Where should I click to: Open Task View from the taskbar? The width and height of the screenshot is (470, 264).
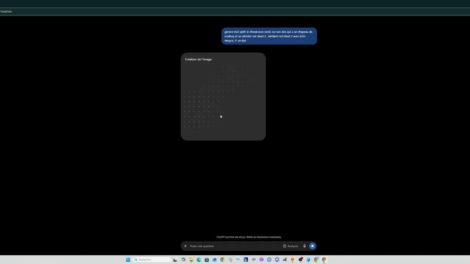tap(175, 260)
